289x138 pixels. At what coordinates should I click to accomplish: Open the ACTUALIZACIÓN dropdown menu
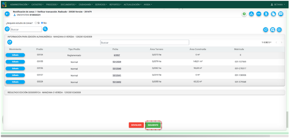pyautogui.click(x=132, y=5)
